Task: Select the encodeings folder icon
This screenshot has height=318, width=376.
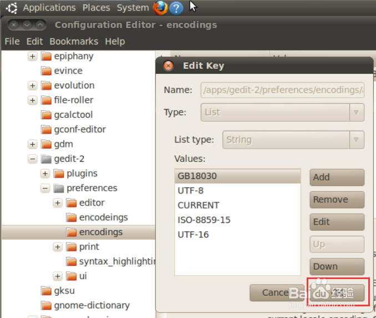Action: [x=72, y=217]
